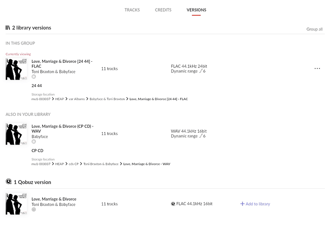Click Dynamic range 6 on the FLAC version
The height and width of the screenshot is (226, 330).
188,71
